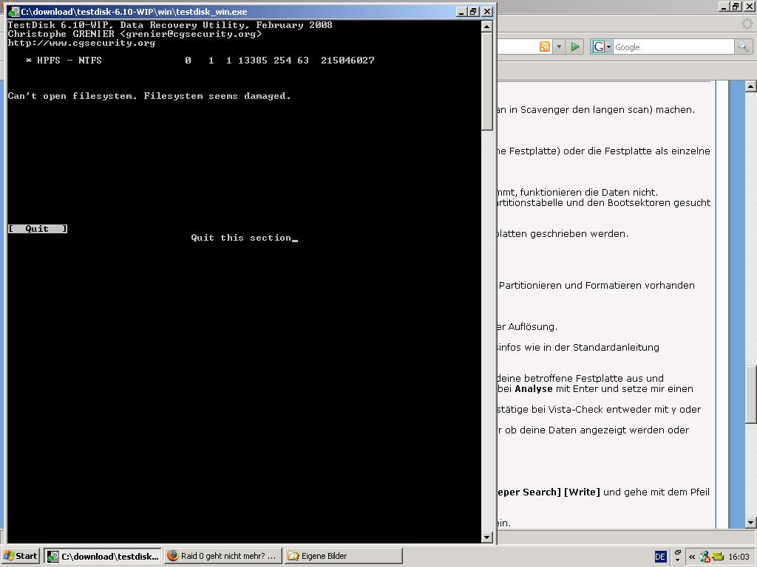Switch to the testdisk taskbar button
This screenshot has width=757, height=567.
pos(103,556)
